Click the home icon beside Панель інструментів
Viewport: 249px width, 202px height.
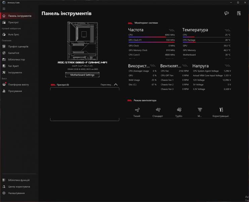4,16
